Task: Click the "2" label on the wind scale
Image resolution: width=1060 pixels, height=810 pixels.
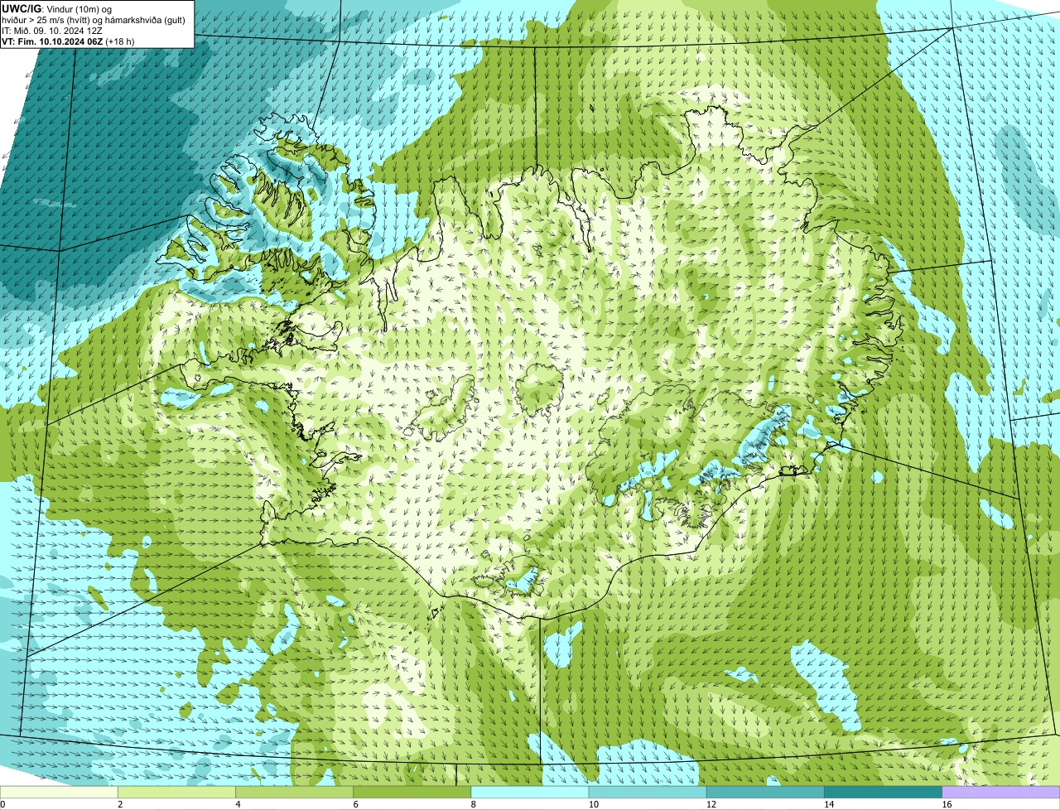Action: click(x=120, y=804)
